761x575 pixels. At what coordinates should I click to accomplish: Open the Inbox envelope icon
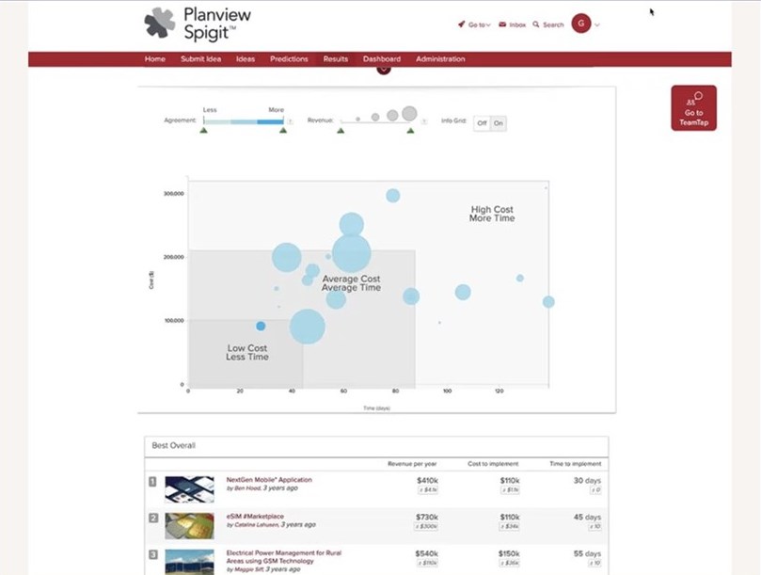(x=502, y=24)
